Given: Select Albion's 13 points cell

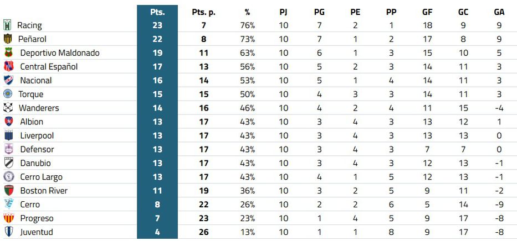Looking at the screenshot, I should point(157,122).
